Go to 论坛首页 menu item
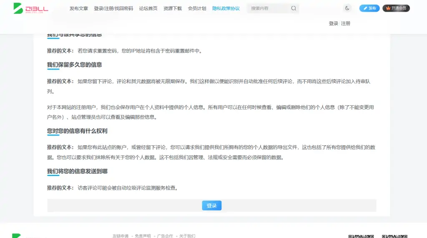The width and height of the screenshot is (427, 238). click(x=148, y=8)
